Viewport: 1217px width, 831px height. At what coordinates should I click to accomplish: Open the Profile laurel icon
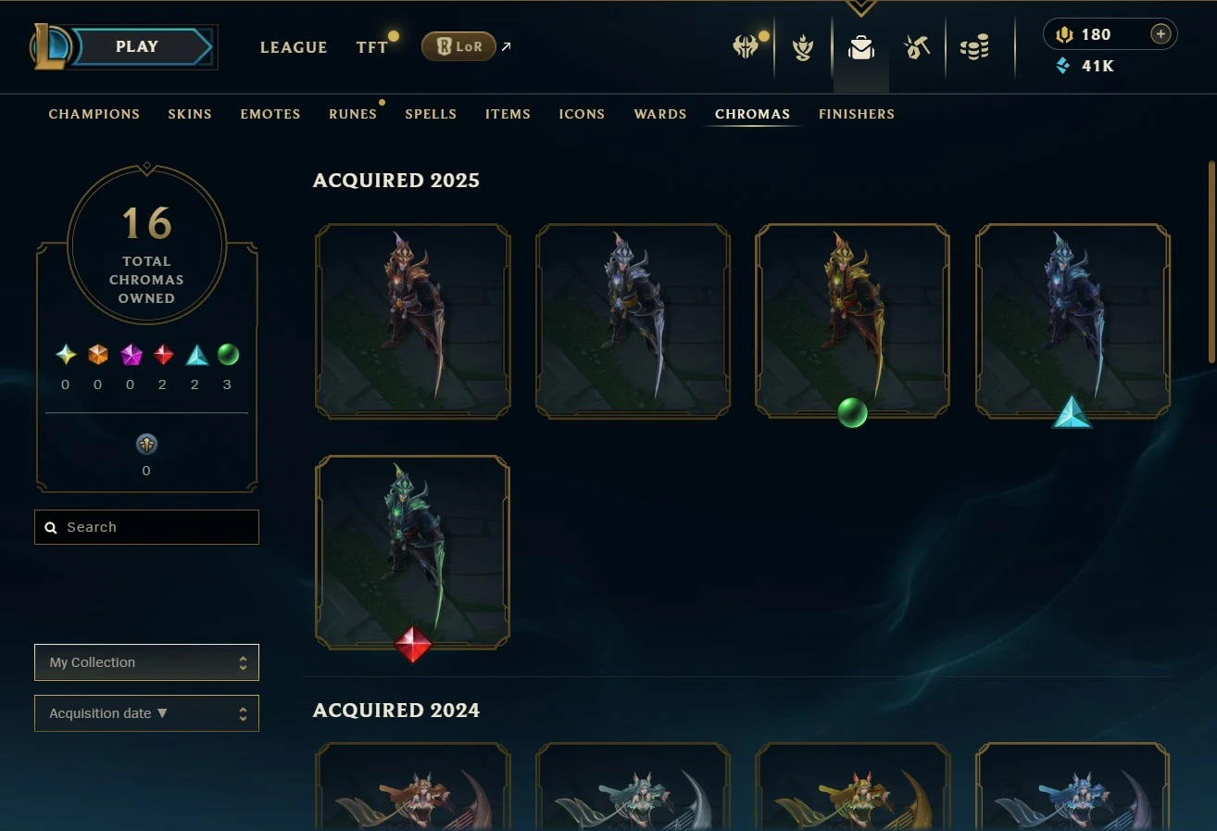803,47
